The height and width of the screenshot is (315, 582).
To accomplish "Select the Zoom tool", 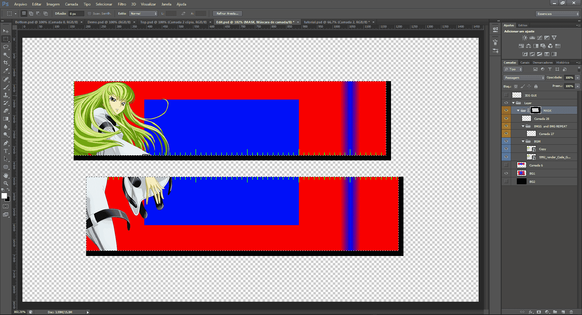I will pyautogui.click(x=6, y=183).
